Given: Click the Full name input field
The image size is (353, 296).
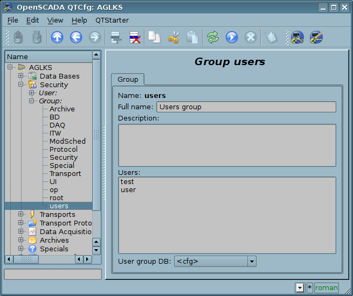Looking at the screenshot, I should point(246,107).
